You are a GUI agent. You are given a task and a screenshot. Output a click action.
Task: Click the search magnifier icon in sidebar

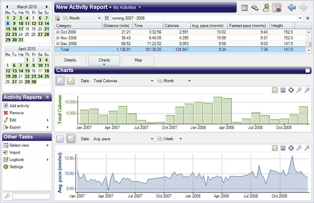[7, 196]
